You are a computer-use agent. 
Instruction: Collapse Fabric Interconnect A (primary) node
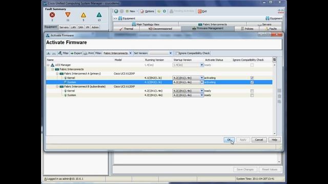point(57,74)
